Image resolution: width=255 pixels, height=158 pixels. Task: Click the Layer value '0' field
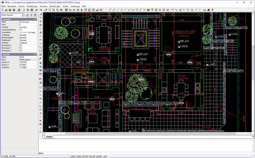point(28,24)
